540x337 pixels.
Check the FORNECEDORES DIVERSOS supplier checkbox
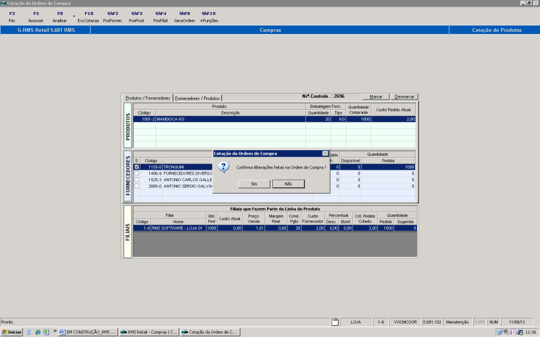pos(137,173)
